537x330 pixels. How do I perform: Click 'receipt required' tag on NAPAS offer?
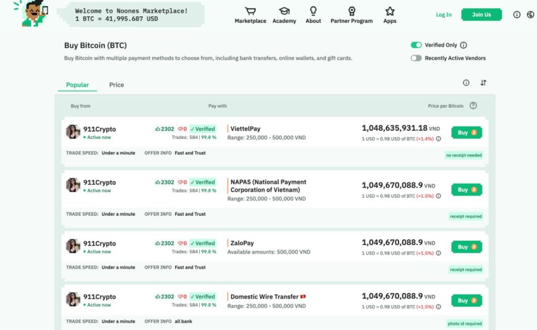[466, 216]
